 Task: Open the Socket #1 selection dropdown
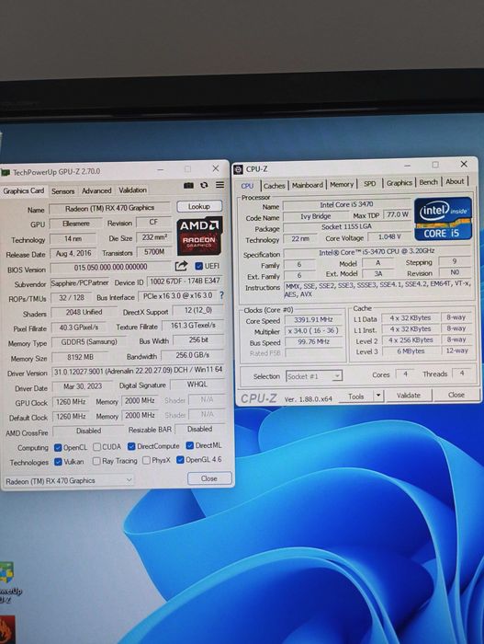pos(314,376)
